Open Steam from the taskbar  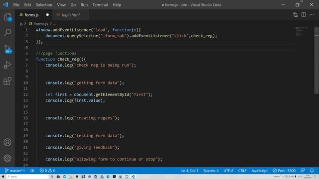tap(95, 177)
